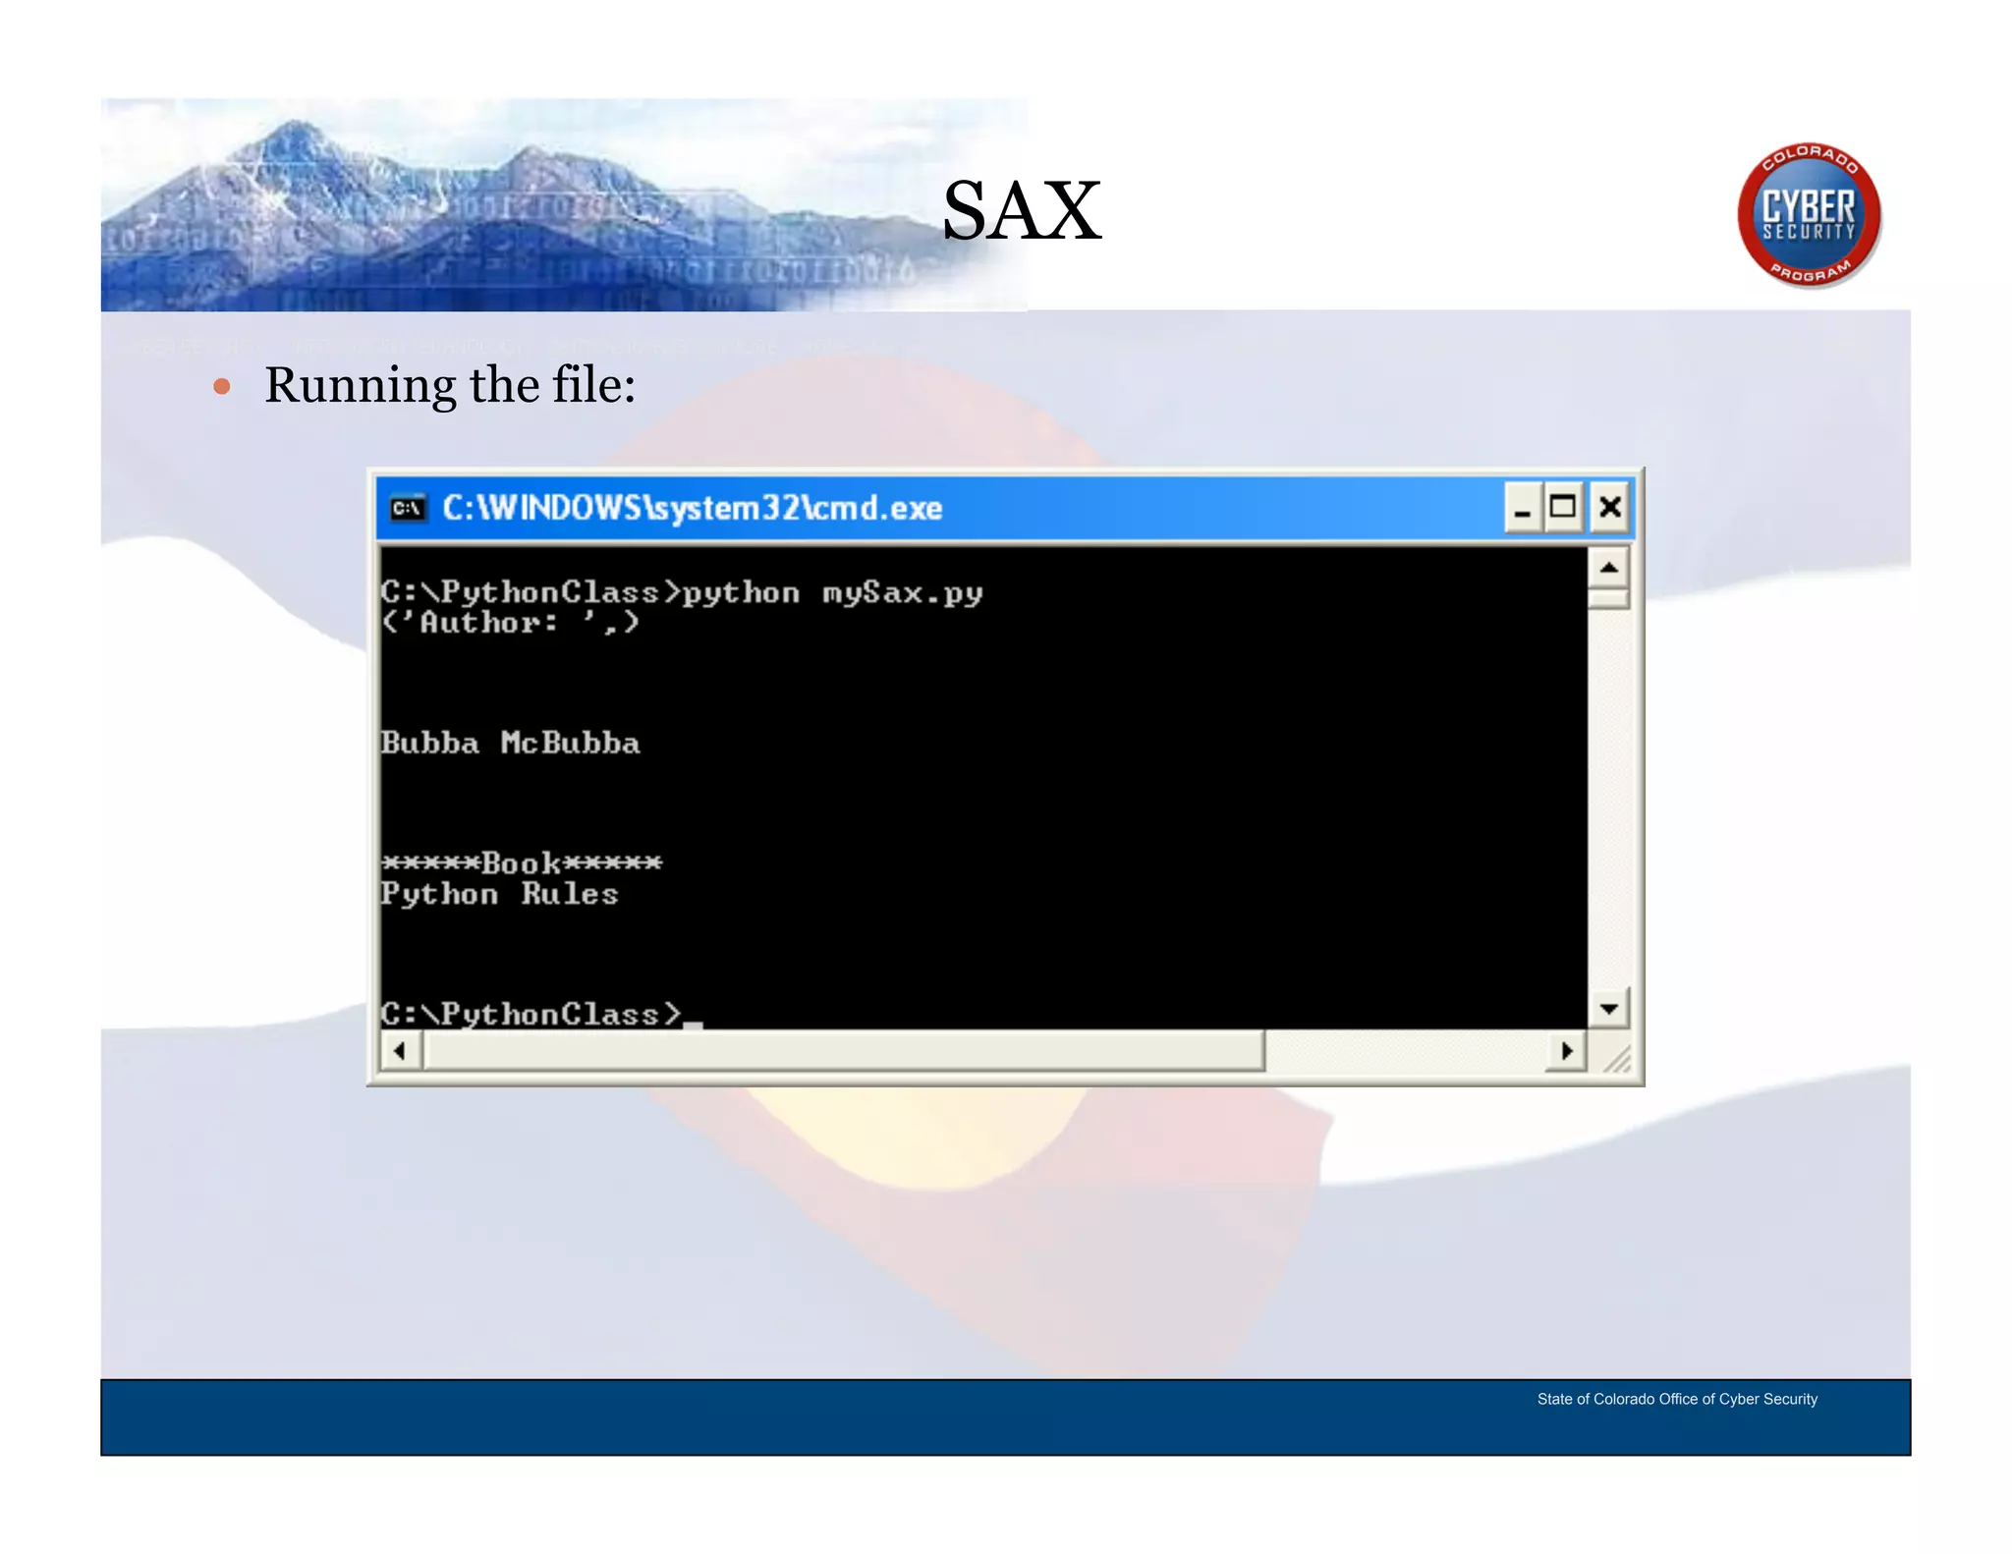Viewport: 2012px width, 1554px height.
Task: Click the vertical scrollbar down arrow
Action: [x=1609, y=1008]
